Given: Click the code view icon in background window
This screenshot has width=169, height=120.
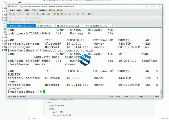Looking at the screenshot, I should click(x=34, y=119).
